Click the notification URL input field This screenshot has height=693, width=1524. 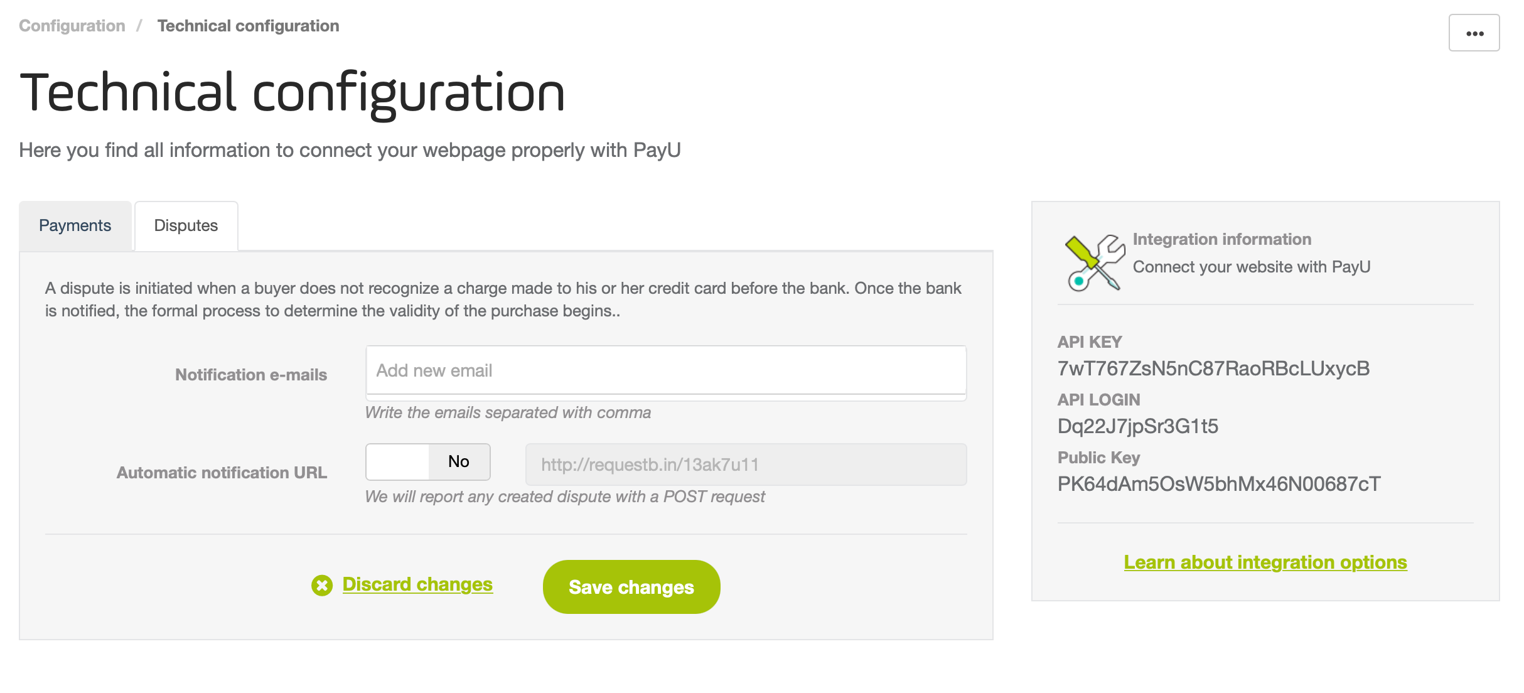click(746, 465)
